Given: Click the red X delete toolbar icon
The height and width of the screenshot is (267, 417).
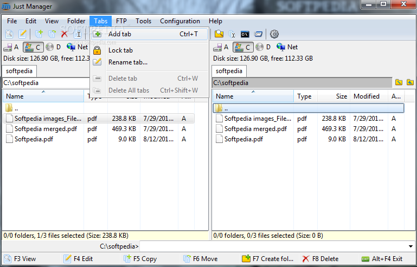Looking at the screenshot, I should (65, 34).
